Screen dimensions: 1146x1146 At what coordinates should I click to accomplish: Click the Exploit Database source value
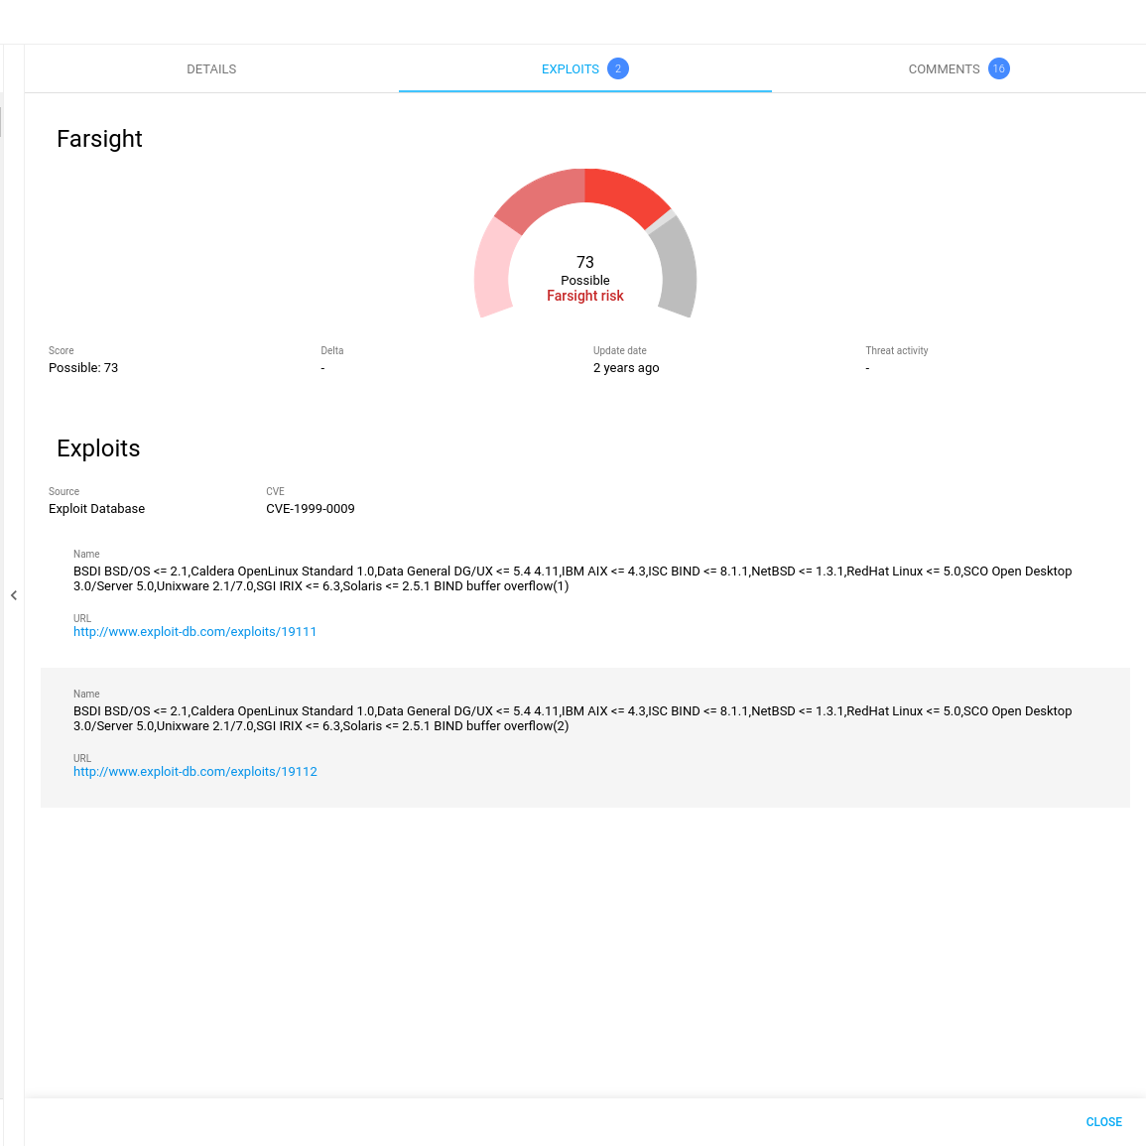point(96,509)
